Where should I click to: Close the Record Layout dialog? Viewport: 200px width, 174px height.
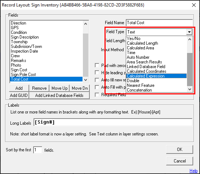(194, 5)
